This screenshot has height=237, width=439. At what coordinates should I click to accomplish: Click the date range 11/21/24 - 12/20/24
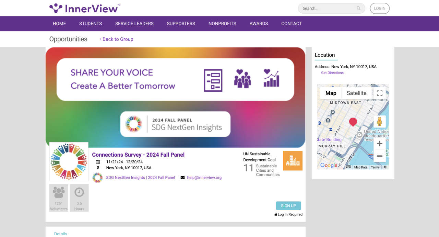point(124,162)
